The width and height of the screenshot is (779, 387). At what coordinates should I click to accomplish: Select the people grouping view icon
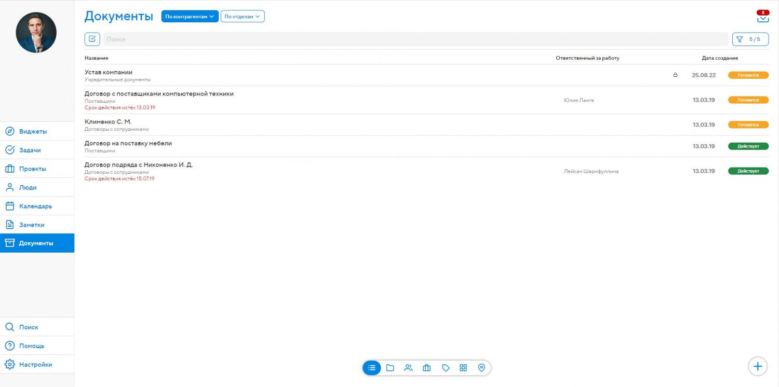(408, 368)
